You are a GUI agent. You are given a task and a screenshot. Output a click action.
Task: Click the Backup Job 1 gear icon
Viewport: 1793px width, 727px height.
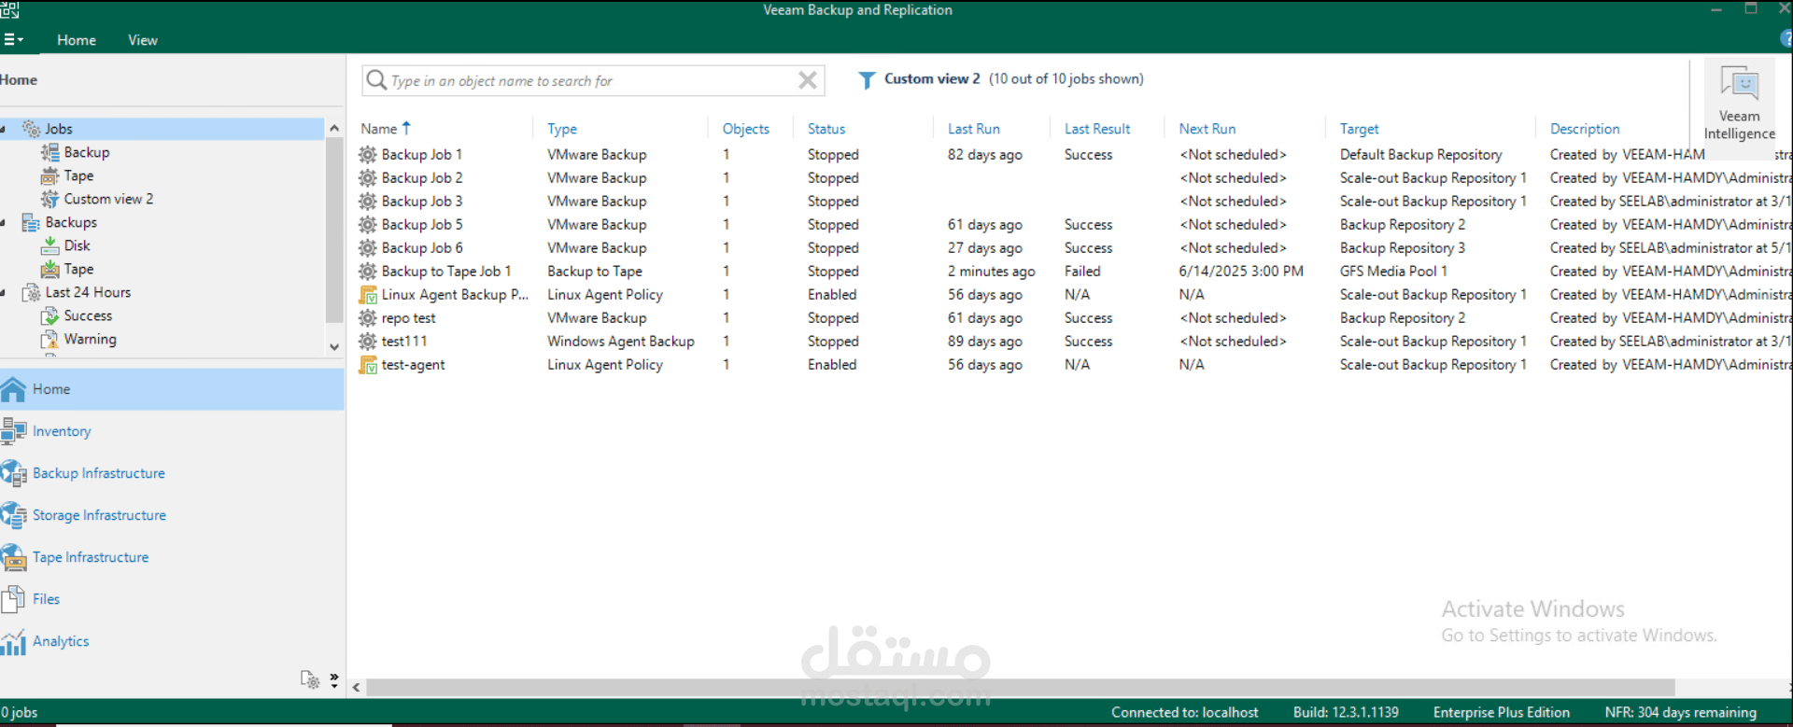[x=368, y=155]
